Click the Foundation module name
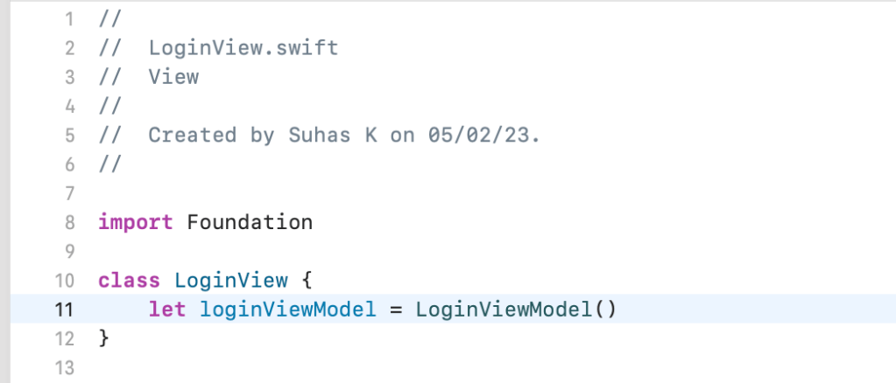Screen dimensions: 896x383 click(x=250, y=222)
